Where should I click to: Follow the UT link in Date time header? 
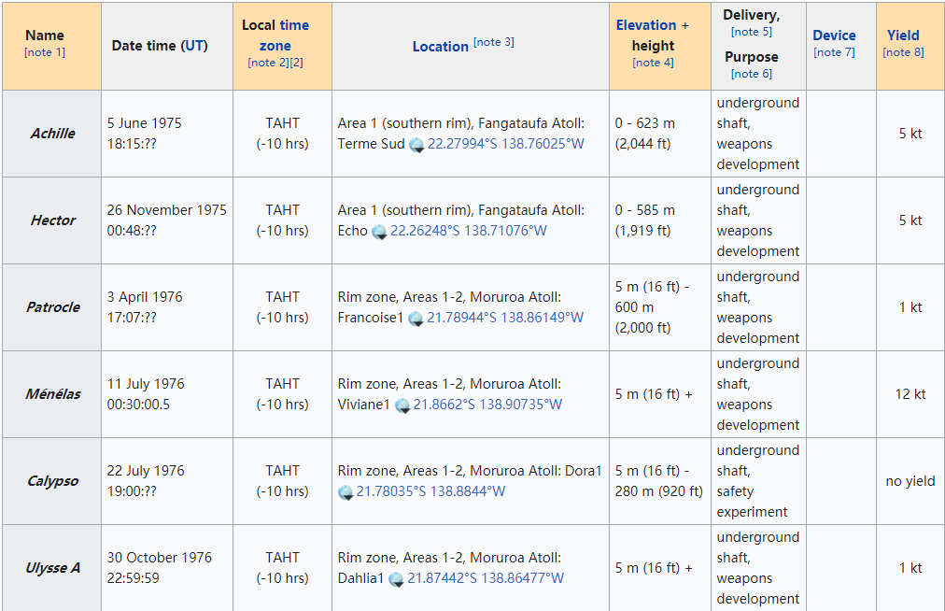point(193,46)
